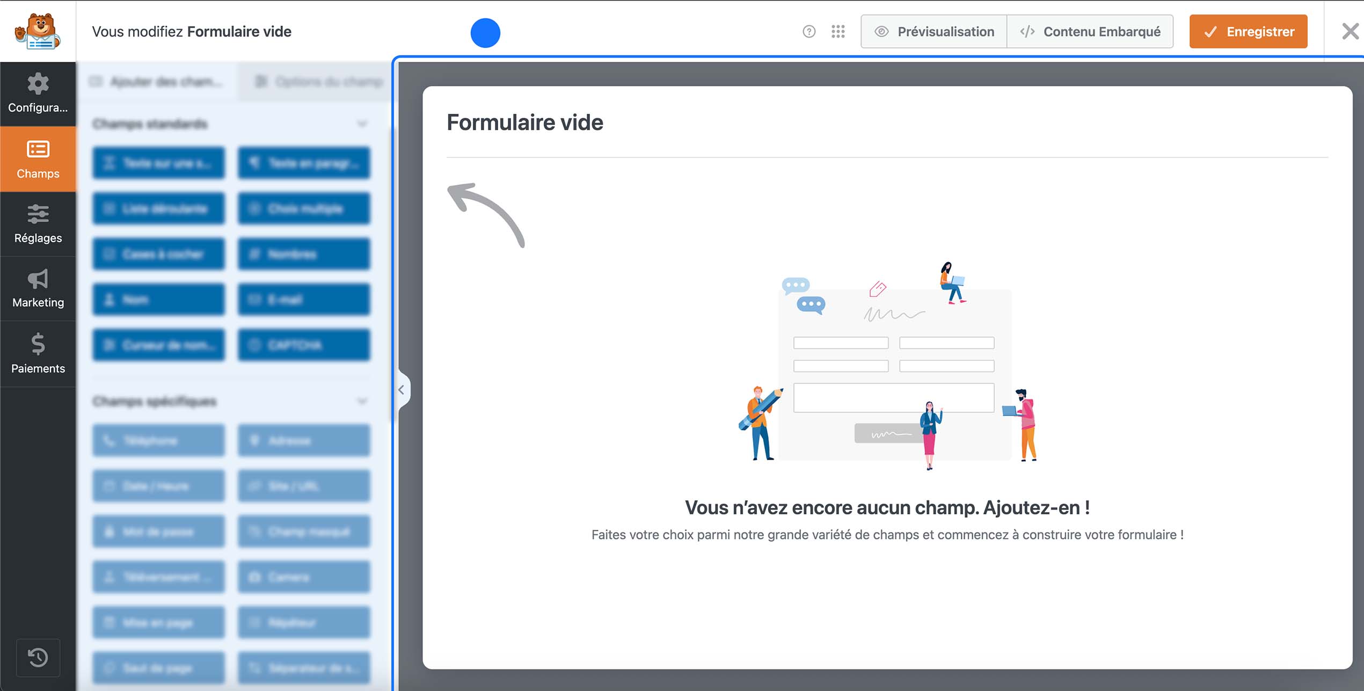Select the Champs sidebar icon

[38, 159]
